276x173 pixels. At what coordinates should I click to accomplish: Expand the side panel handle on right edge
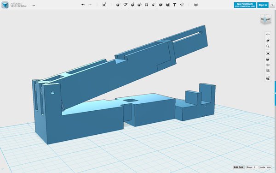[x=275, y=94]
